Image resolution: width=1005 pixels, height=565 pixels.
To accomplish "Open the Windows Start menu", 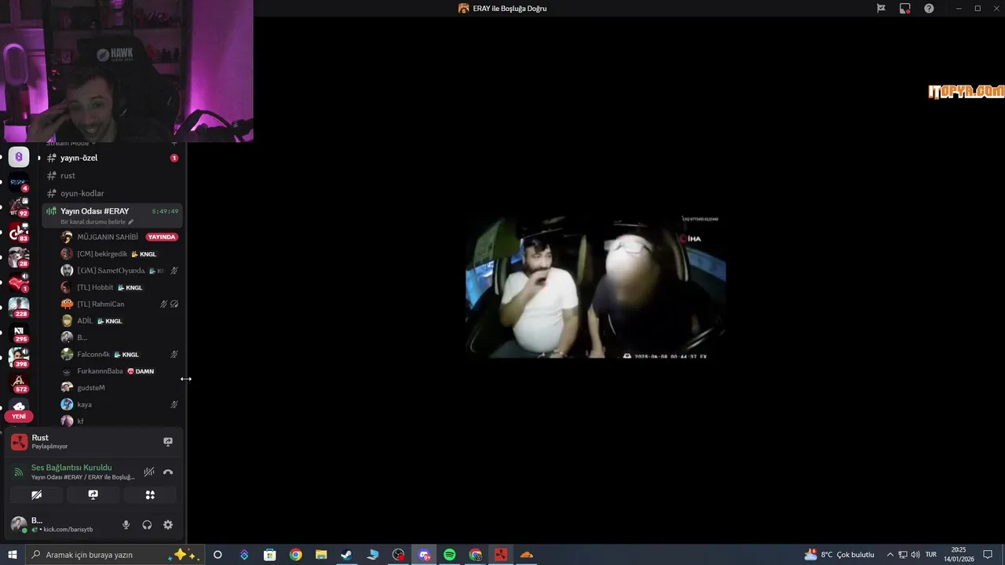I will (x=13, y=555).
